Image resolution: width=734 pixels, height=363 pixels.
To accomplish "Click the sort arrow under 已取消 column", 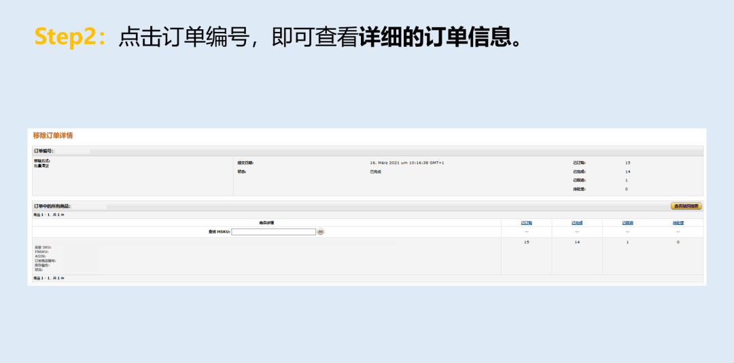I will pyautogui.click(x=627, y=232).
